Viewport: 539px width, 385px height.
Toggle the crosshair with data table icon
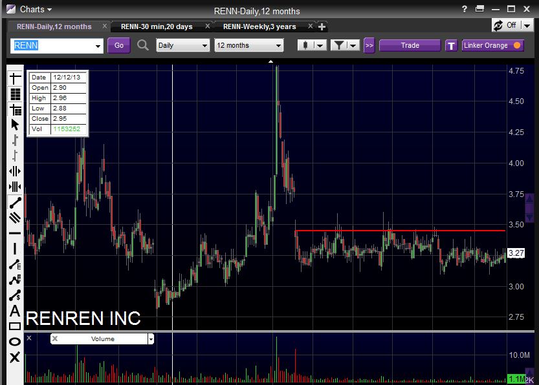click(x=15, y=109)
